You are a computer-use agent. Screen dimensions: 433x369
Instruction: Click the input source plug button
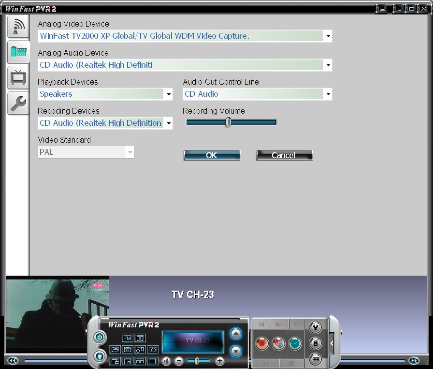point(100,356)
